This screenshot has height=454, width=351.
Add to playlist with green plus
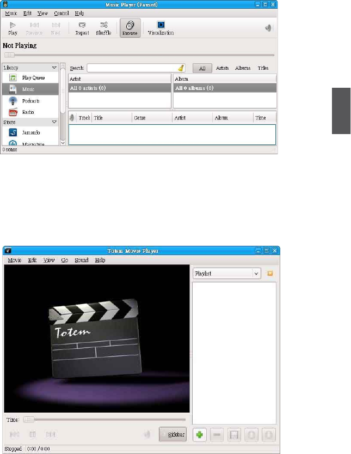click(200, 434)
